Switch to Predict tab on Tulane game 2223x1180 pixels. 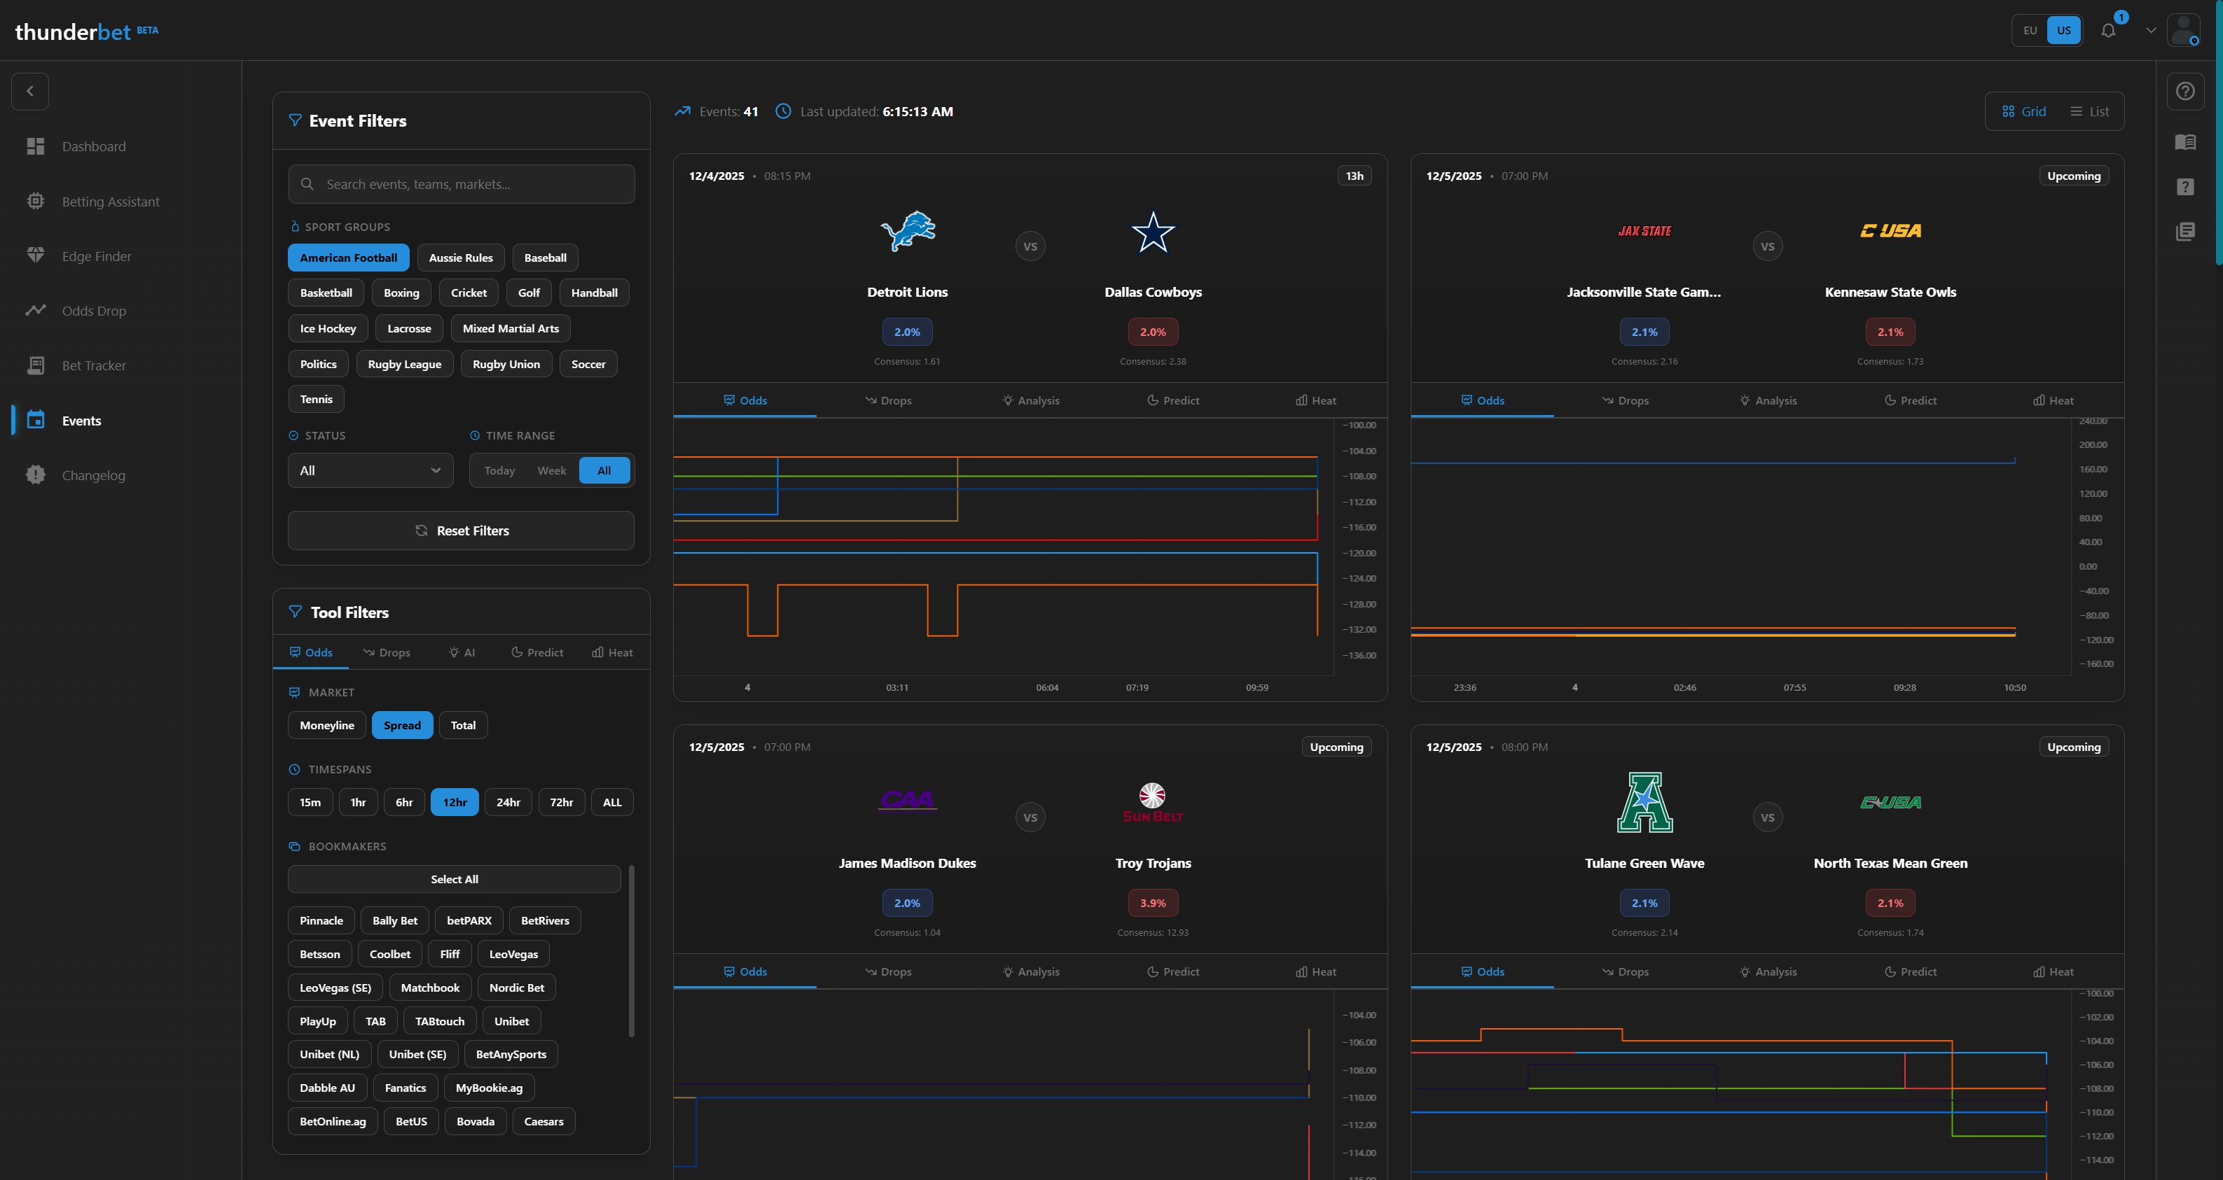point(1911,971)
